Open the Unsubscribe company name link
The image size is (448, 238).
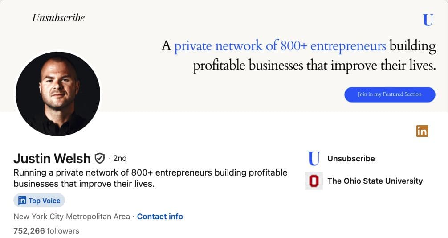point(351,159)
